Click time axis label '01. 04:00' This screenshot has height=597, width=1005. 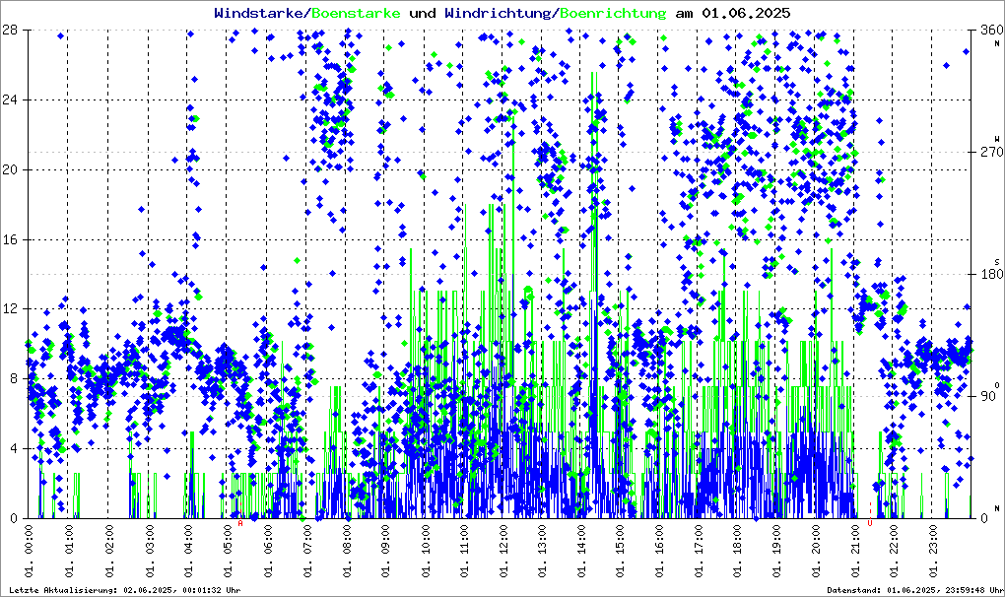point(188,551)
